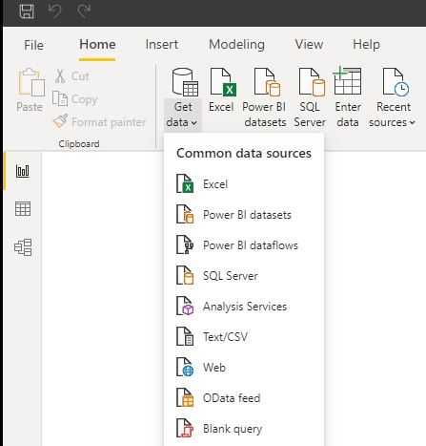Open Enter data table tool
This screenshot has height=446, width=426.
[x=348, y=97]
